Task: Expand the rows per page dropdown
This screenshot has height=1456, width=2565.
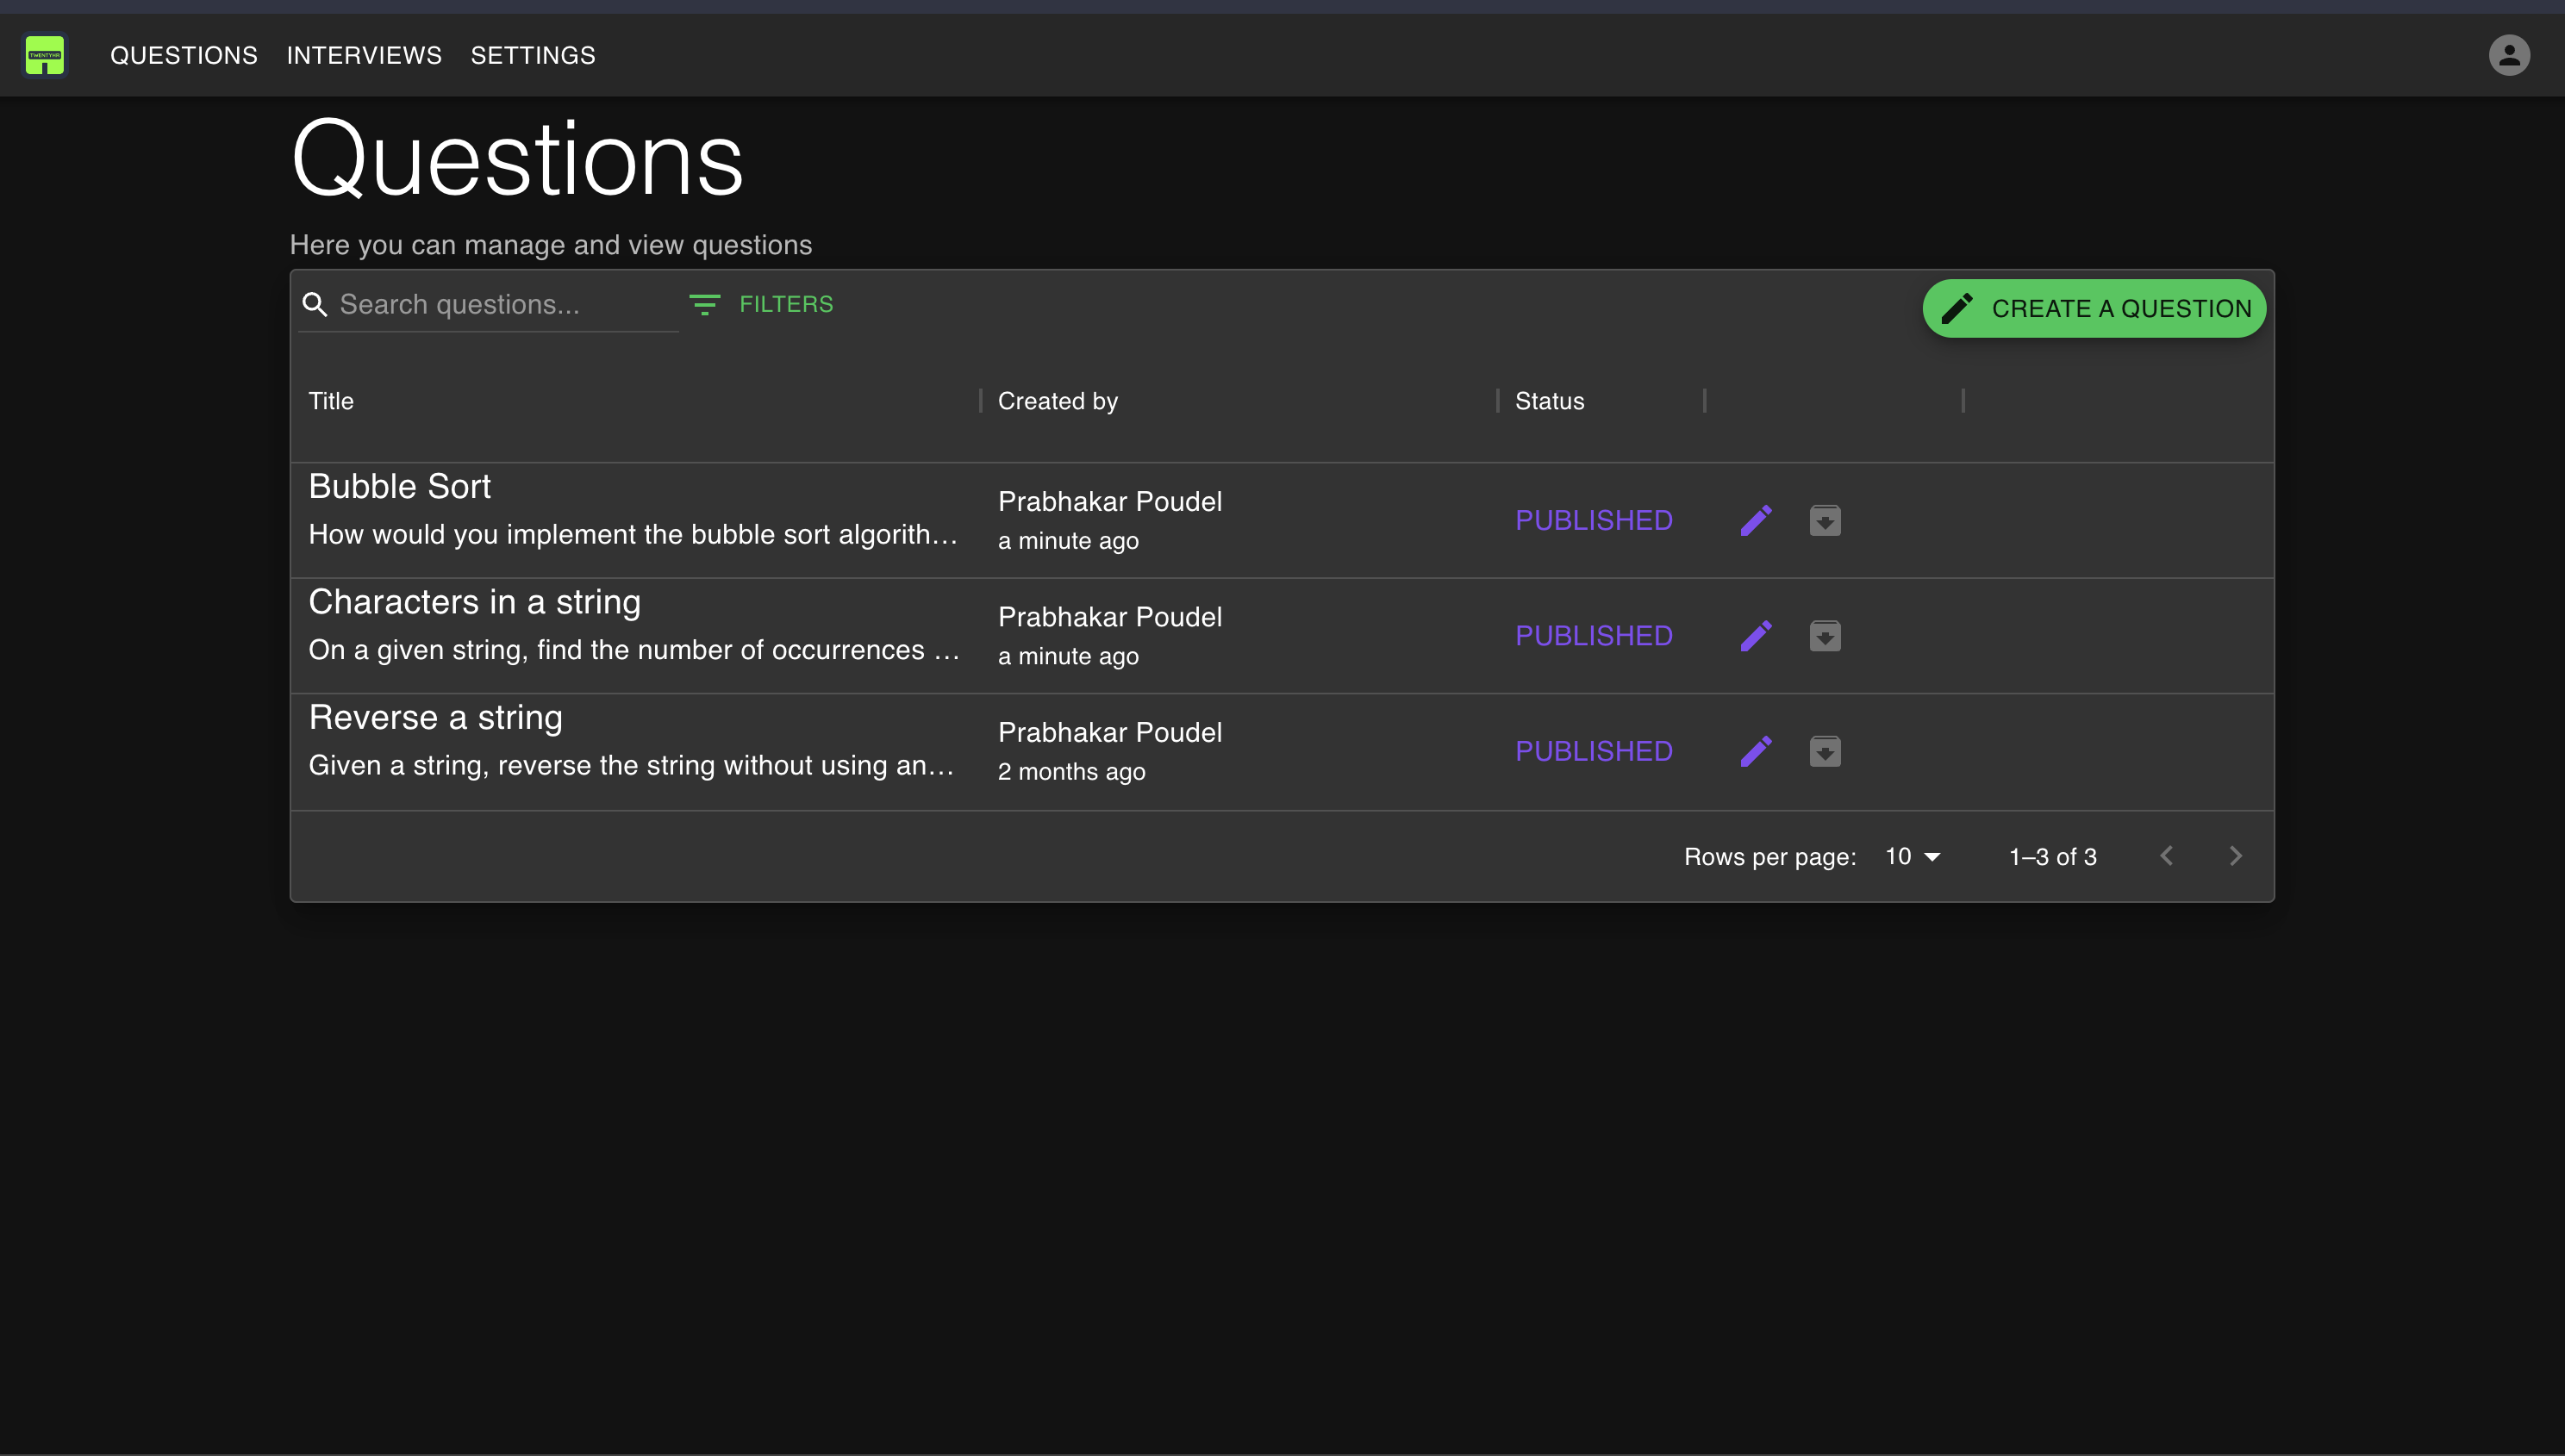Action: coord(1912,857)
